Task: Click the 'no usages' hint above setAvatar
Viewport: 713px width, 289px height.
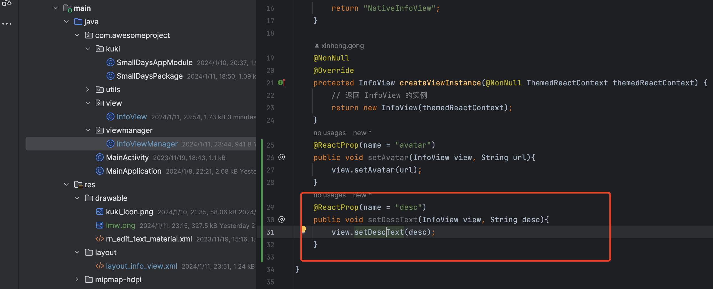Action: 329,133
